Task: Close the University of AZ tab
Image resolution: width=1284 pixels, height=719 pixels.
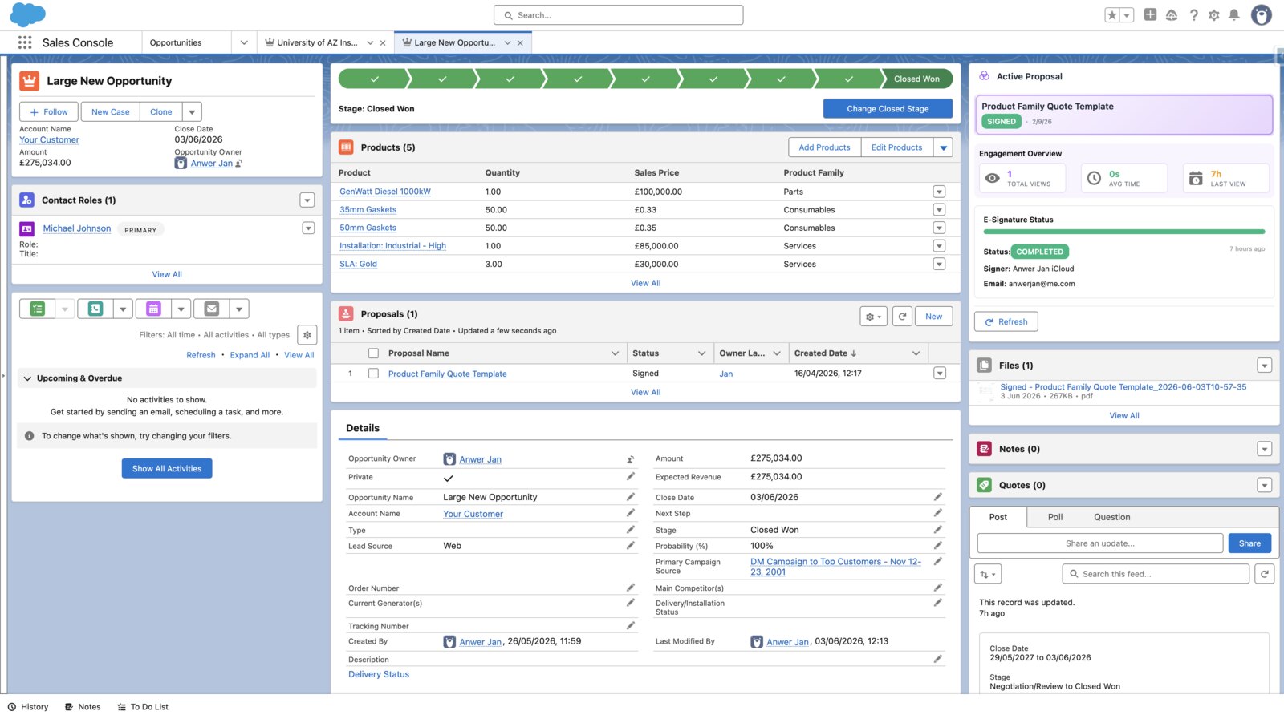Action: tap(383, 43)
